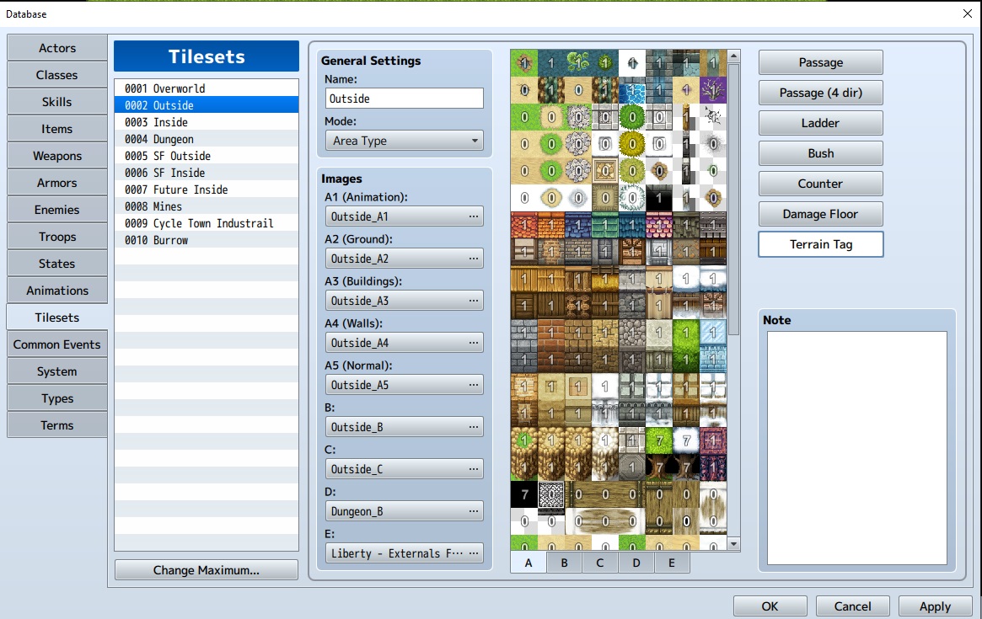
Task: Open the E tileset image picker ellipsis
Action: click(474, 553)
